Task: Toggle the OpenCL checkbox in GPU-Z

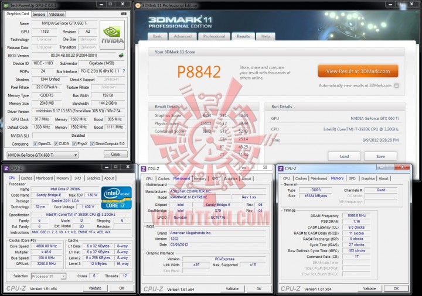Action: pyautogui.click(x=35, y=144)
